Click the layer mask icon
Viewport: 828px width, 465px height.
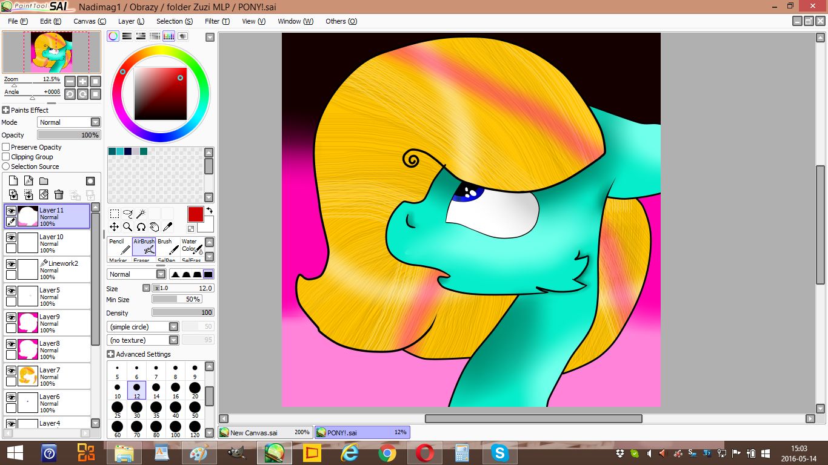click(90, 180)
